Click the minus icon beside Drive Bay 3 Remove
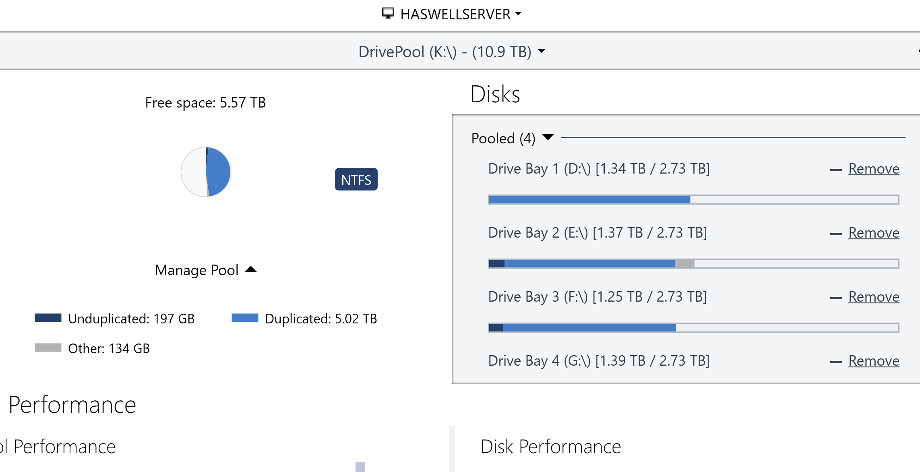 tap(836, 298)
